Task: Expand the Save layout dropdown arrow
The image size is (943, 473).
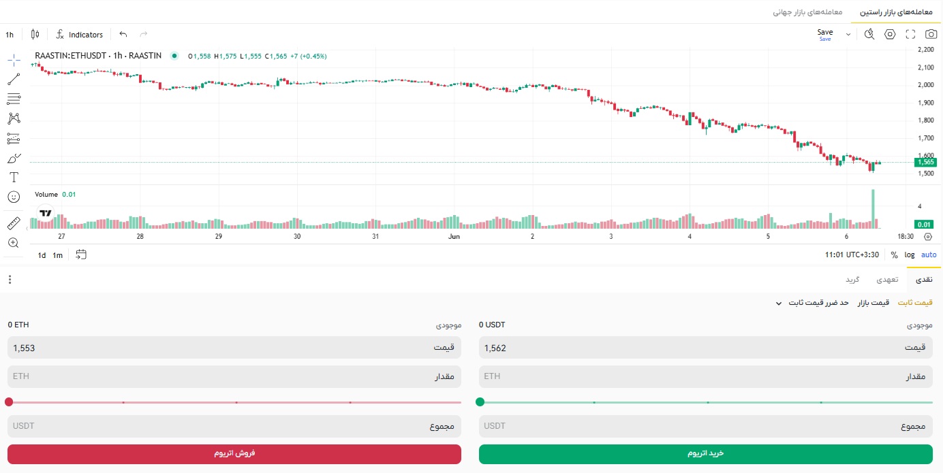Action: (848, 34)
